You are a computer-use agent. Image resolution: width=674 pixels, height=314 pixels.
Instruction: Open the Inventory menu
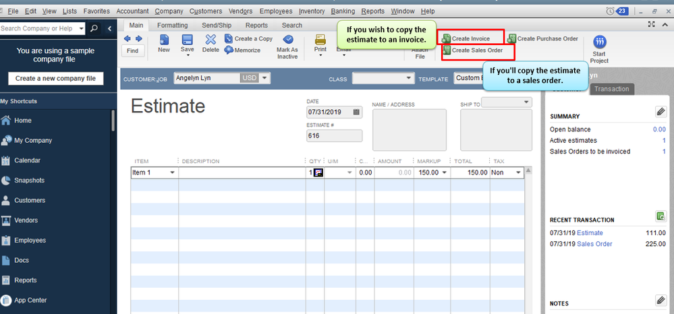click(x=312, y=11)
